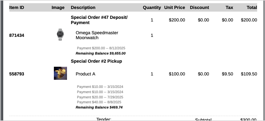This screenshot has width=265, height=121.
Task: Click the Product A image thumbnail
Action: click(x=60, y=73)
